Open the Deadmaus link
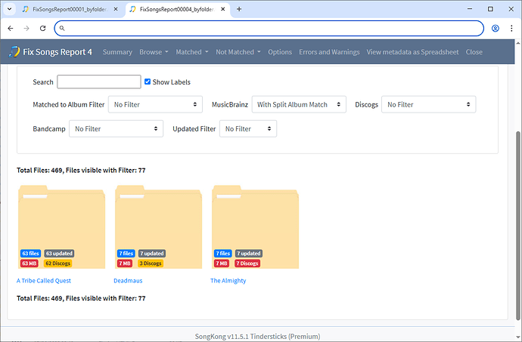This screenshot has height=342, width=522. 128,281
